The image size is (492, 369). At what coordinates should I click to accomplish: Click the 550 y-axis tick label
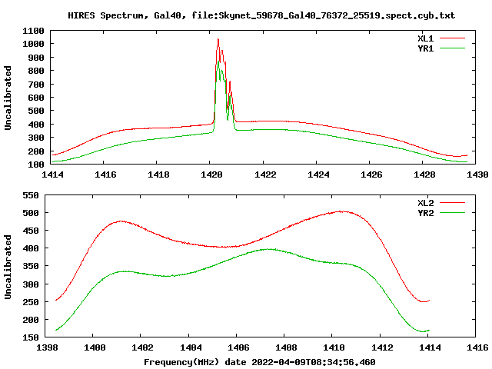point(31,195)
